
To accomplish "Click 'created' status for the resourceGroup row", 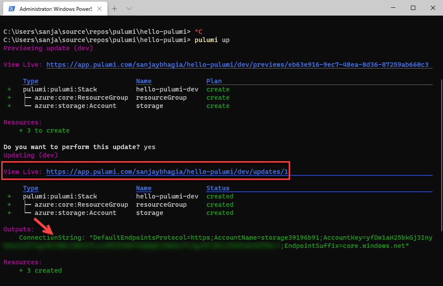I will tap(220, 205).
